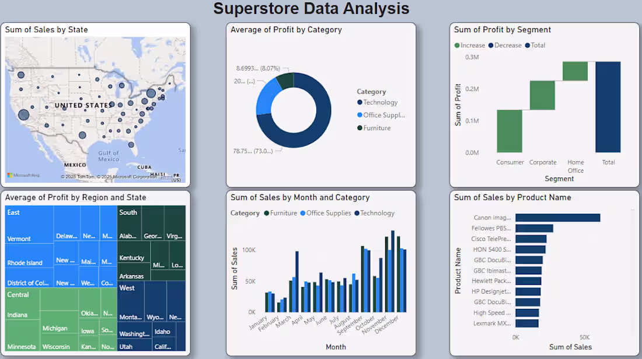642x359 pixels.
Task: Select the Washingt... treemap tile
Action: coord(135,330)
